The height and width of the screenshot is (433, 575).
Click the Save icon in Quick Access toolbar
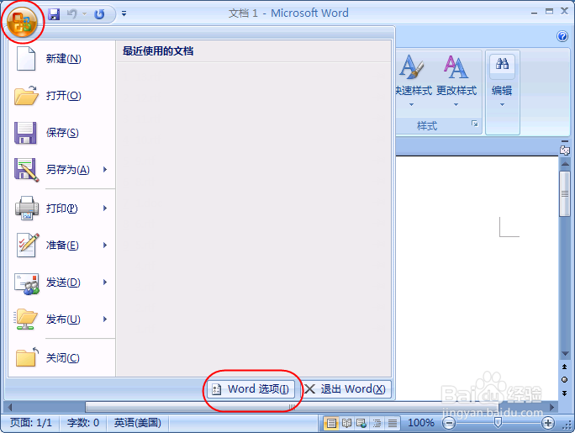pos(54,14)
